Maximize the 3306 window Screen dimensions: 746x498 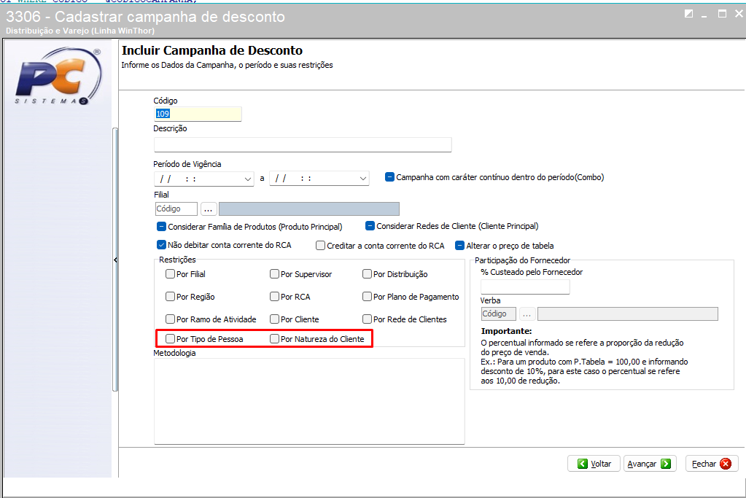point(722,14)
